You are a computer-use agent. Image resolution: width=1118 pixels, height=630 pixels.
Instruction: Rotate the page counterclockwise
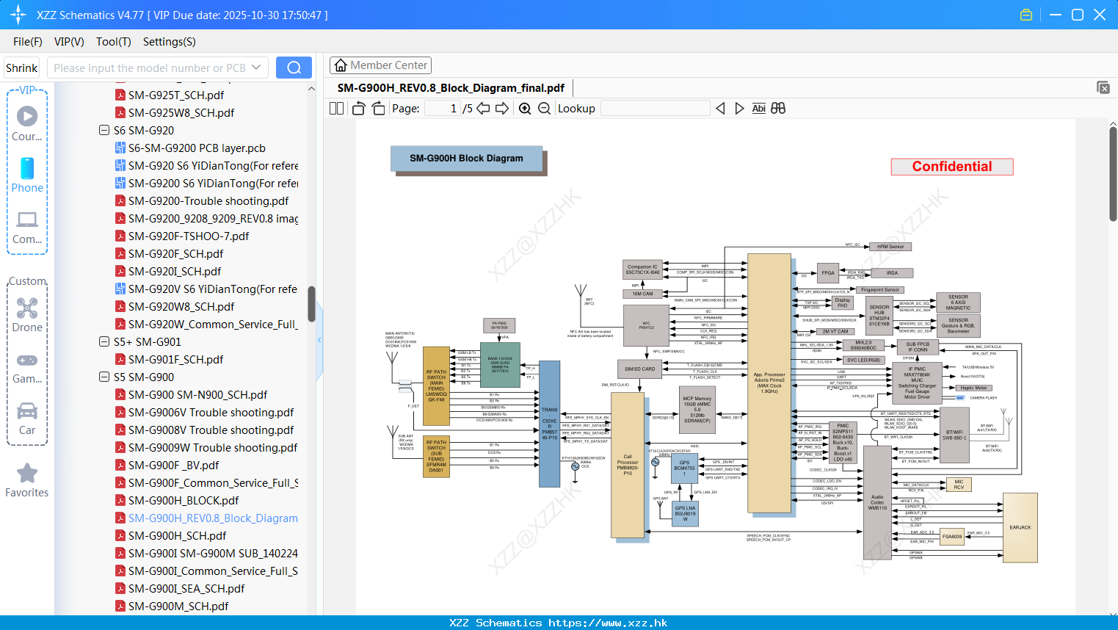358,108
